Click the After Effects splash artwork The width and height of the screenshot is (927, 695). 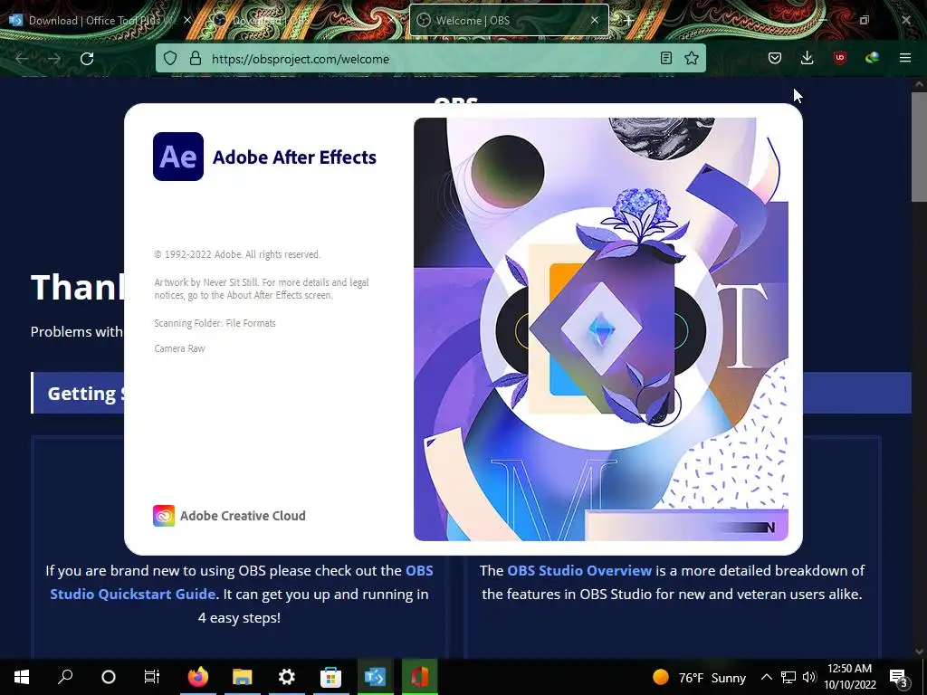pos(601,329)
